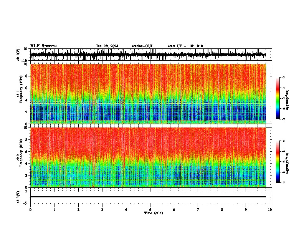Click the "-7" label on ch.1 color bar
The image size is (304, 235).
(x=283, y=119)
